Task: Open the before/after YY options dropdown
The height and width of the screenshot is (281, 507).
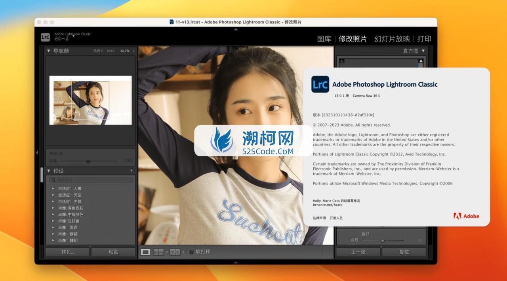Action: pyautogui.click(x=183, y=252)
